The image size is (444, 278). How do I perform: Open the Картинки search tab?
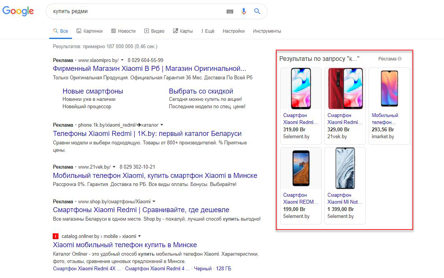(90, 31)
